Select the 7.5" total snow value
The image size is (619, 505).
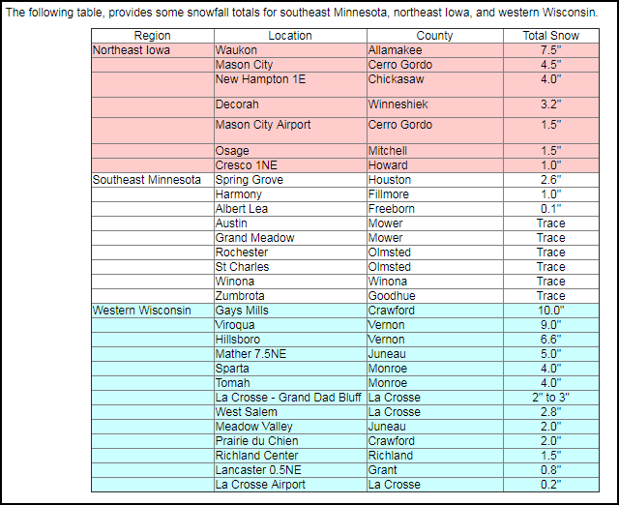(551, 50)
